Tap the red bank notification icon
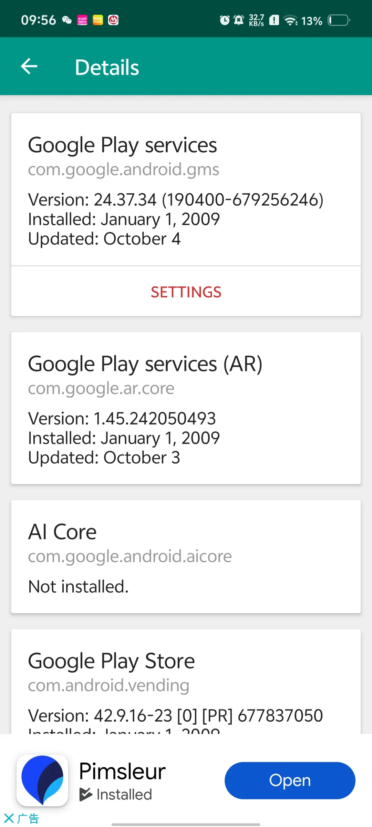Image resolution: width=372 pixels, height=827 pixels. pyautogui.click(x=113, y=20)
